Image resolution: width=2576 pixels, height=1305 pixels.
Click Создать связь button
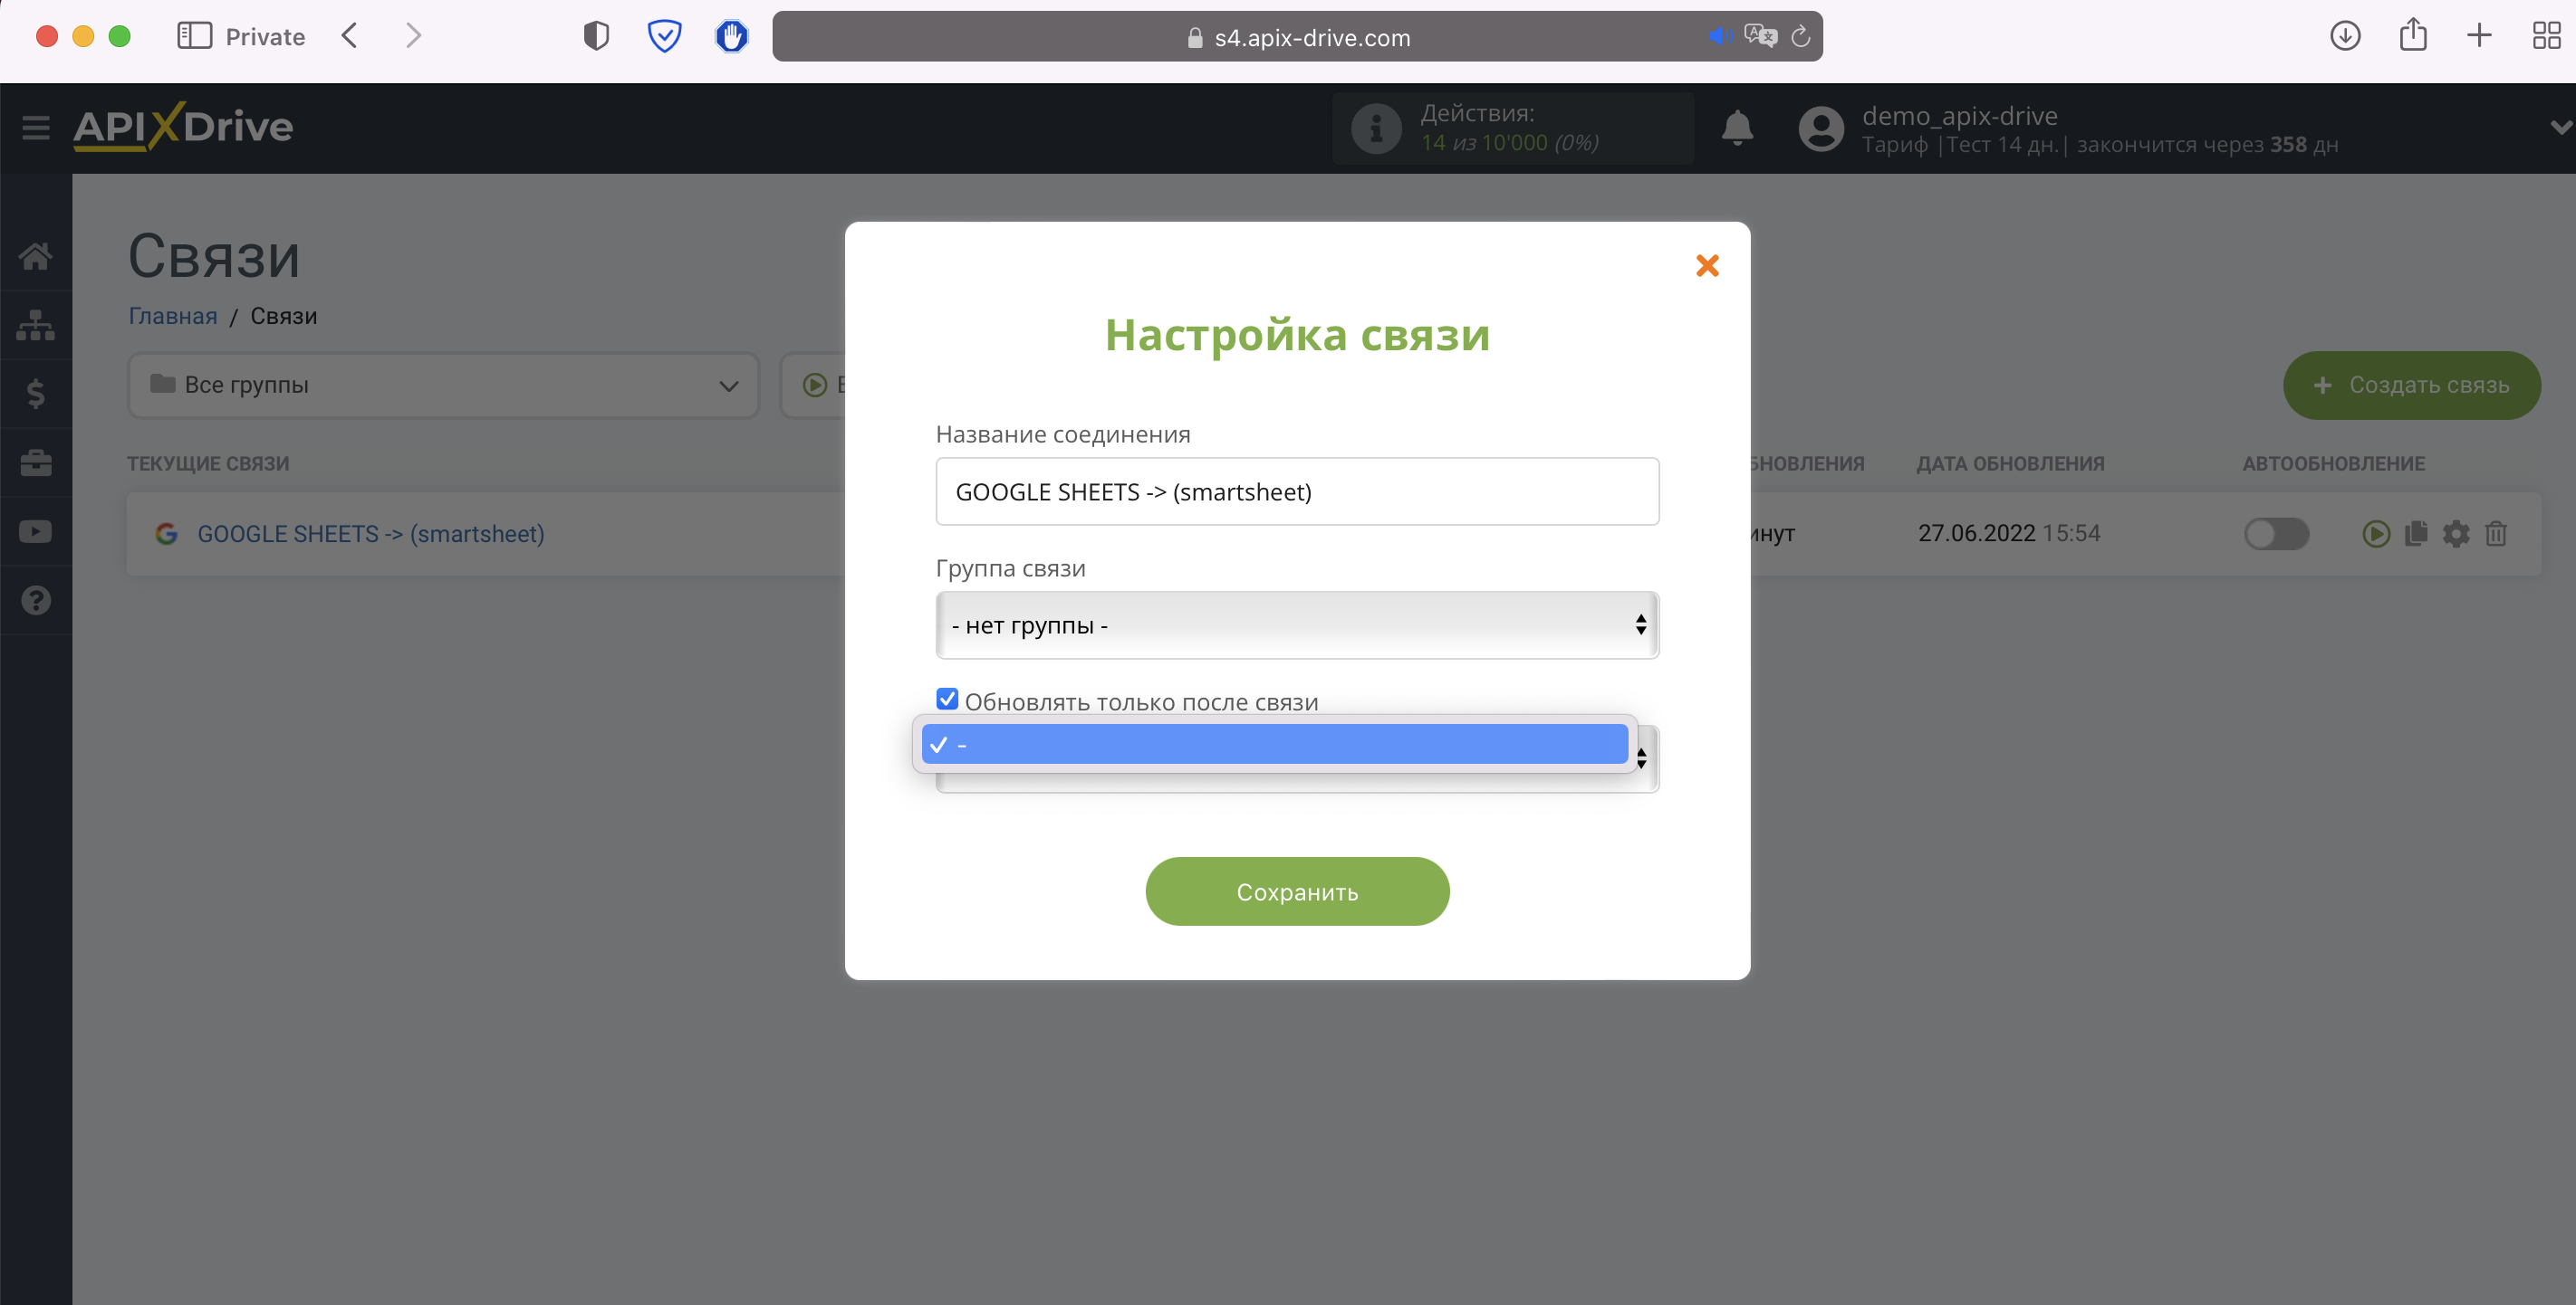(2411, 385)
